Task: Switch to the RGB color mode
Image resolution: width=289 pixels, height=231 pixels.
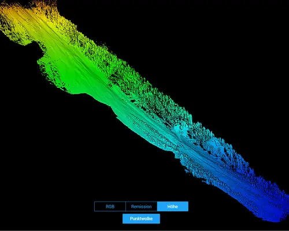Action: [110, 206]
